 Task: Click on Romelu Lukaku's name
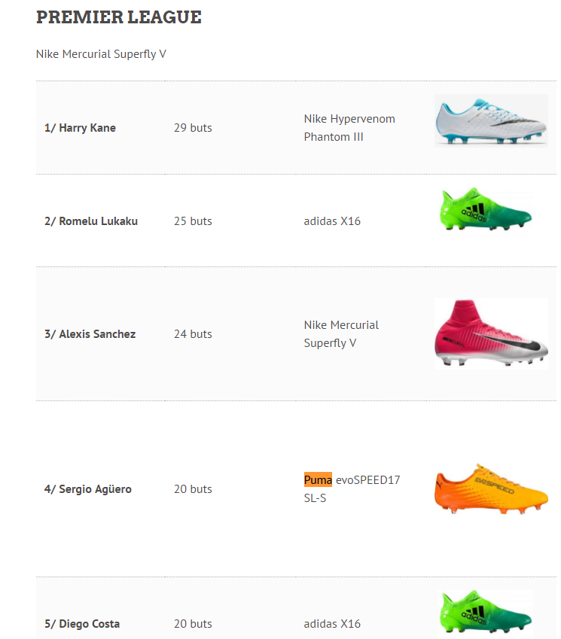(x=91, y=221)
